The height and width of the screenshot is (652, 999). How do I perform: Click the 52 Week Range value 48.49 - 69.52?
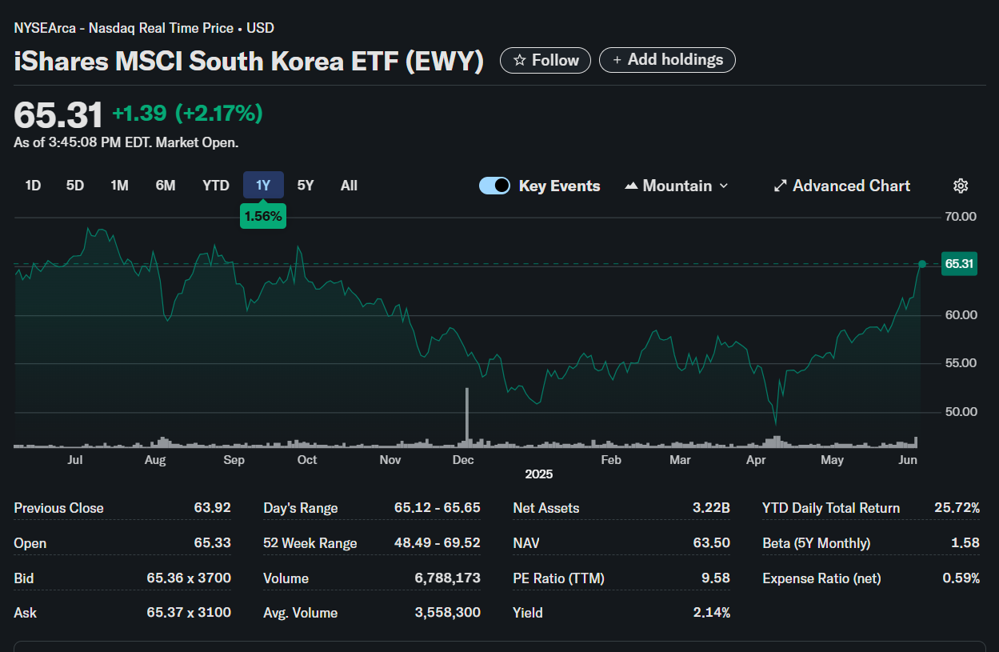pos(438,543)
